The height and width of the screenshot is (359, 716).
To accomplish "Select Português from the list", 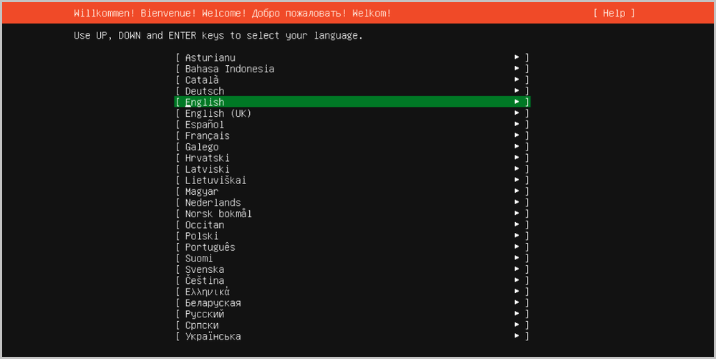I will [x=210, y=247].
